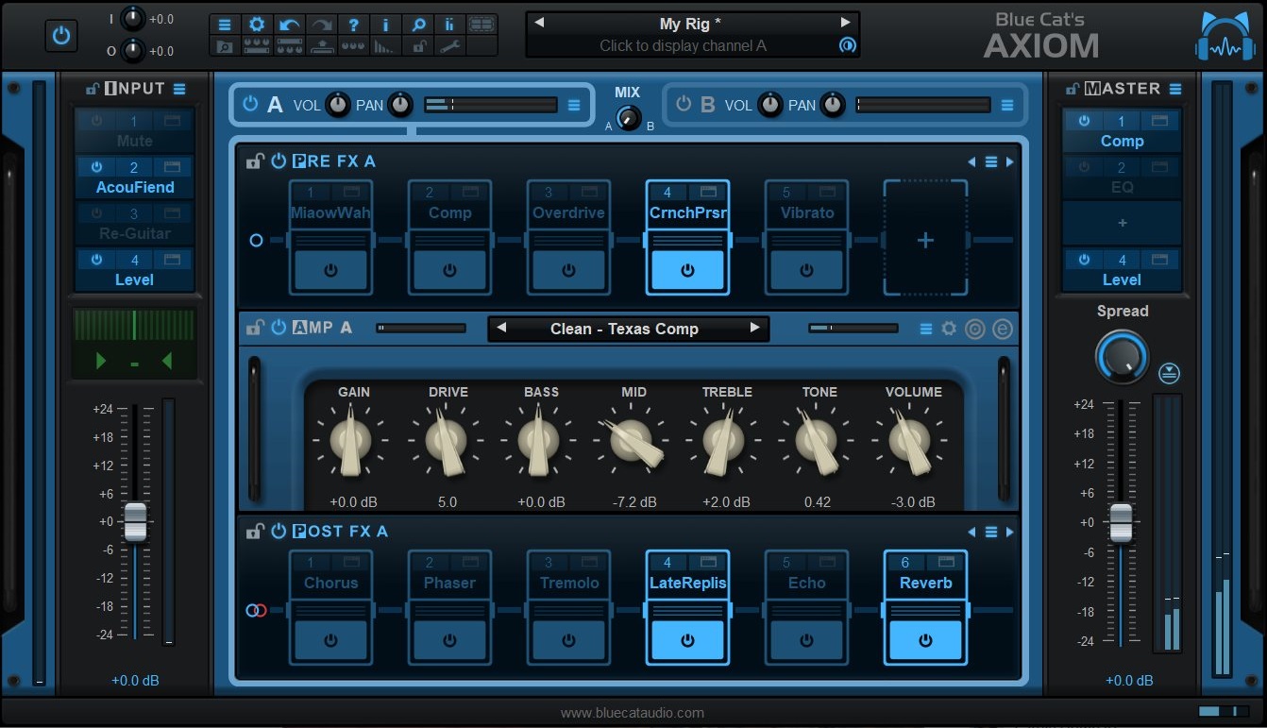Click the tuner display in input section
The image size is (1267, 728).
pyautogui.click(x=134, y=343)
